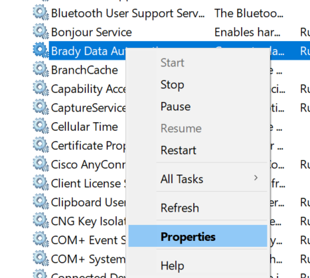Select the Client License Service row
This screenshot has width=310, height=278.
(88, 184)
